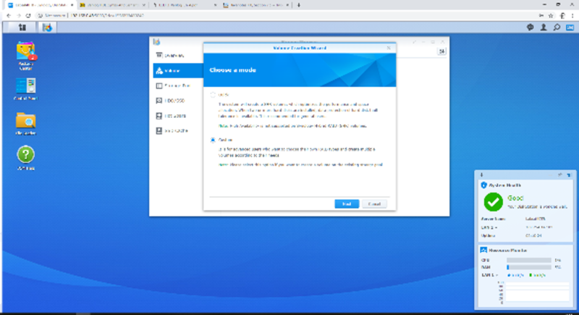579x315 pixels.
Task: Open Package Center desktop icon
Action: click(25, 55)
